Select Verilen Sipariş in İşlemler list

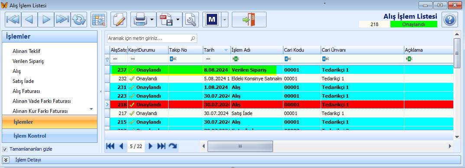[x=28, y=62]
